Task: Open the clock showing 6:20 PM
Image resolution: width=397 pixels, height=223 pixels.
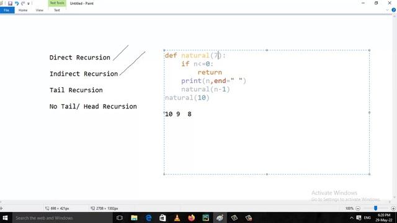Action: 384,217
